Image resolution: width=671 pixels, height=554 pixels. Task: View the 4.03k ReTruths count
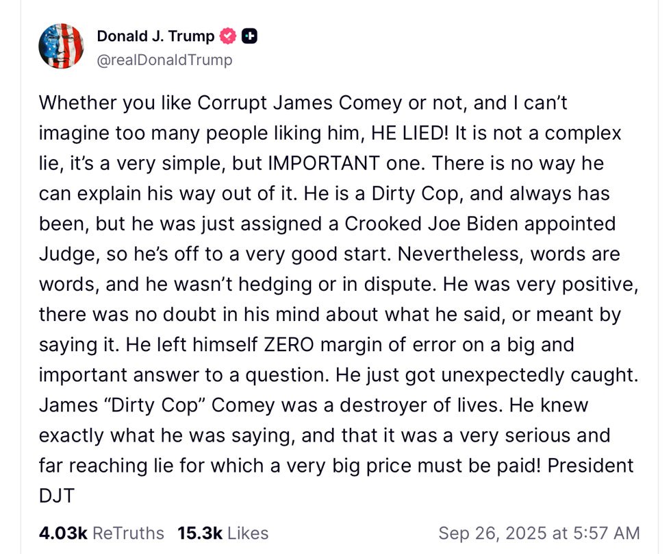[x=63, y=533]
